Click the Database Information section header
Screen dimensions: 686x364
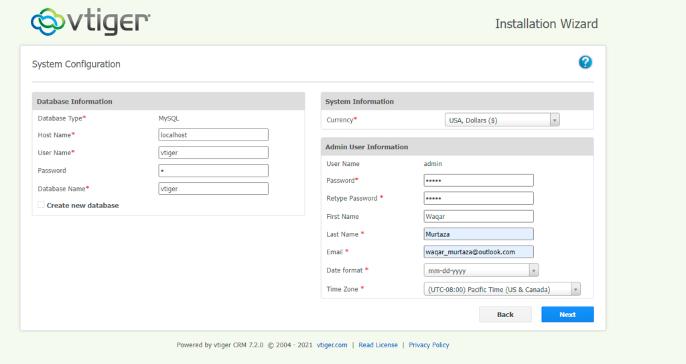tap(168, 102)
